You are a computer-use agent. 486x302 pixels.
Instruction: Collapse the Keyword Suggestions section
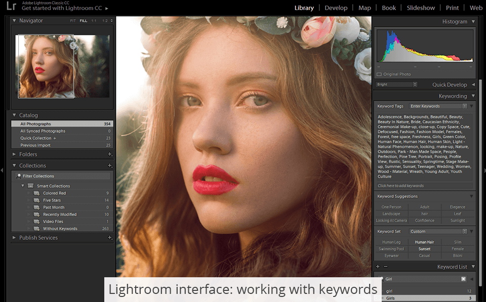tap(471, 196)
